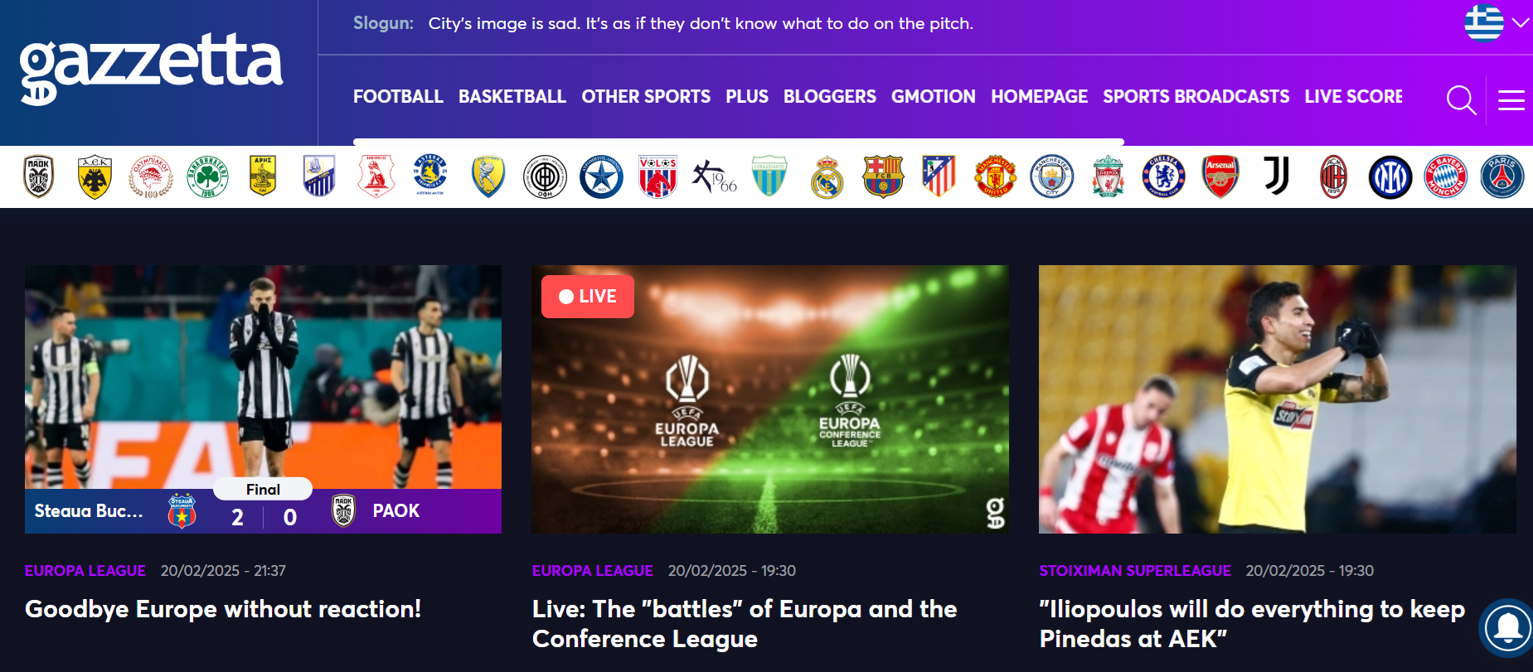Screen dimensions: 1533x672
Task: Click the Bayern Munich logo
Action: point(1445,176)
